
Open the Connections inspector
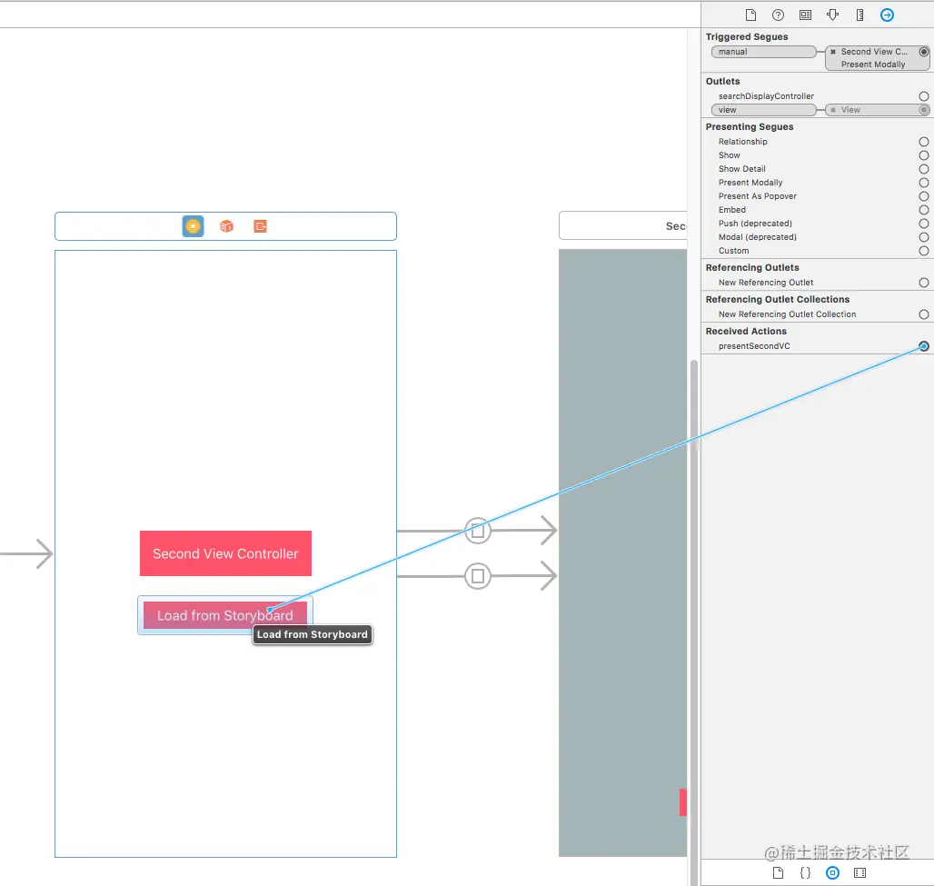click(x=887, y=15)
